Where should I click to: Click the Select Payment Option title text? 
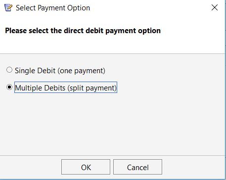(x=53, y=8)
